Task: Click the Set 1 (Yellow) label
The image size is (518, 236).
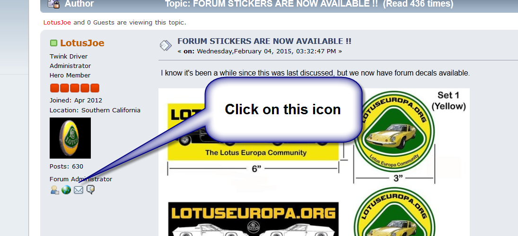Action: [448, 101]
